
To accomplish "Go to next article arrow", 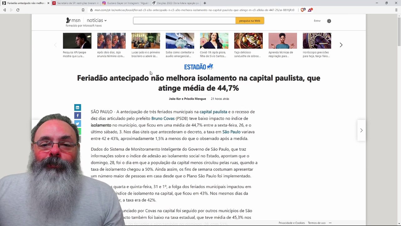I will tap(361, 130).
